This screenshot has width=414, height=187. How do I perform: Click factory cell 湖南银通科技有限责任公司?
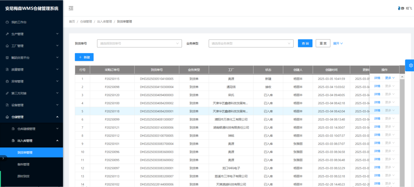click(x=231, y=127)
